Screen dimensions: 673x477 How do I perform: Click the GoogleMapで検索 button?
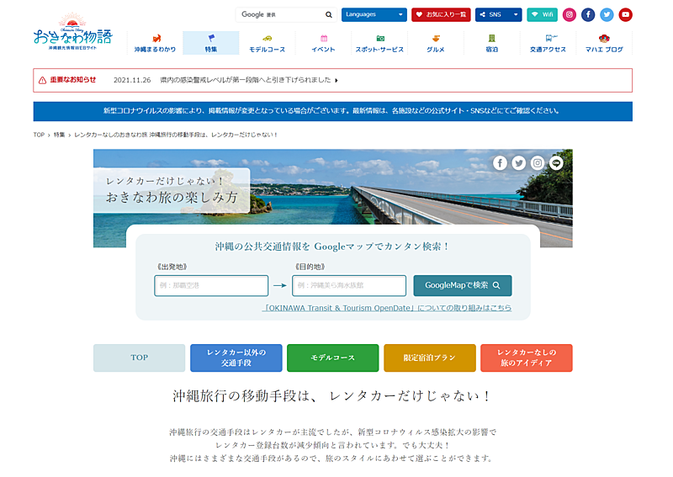click(462, 285)
